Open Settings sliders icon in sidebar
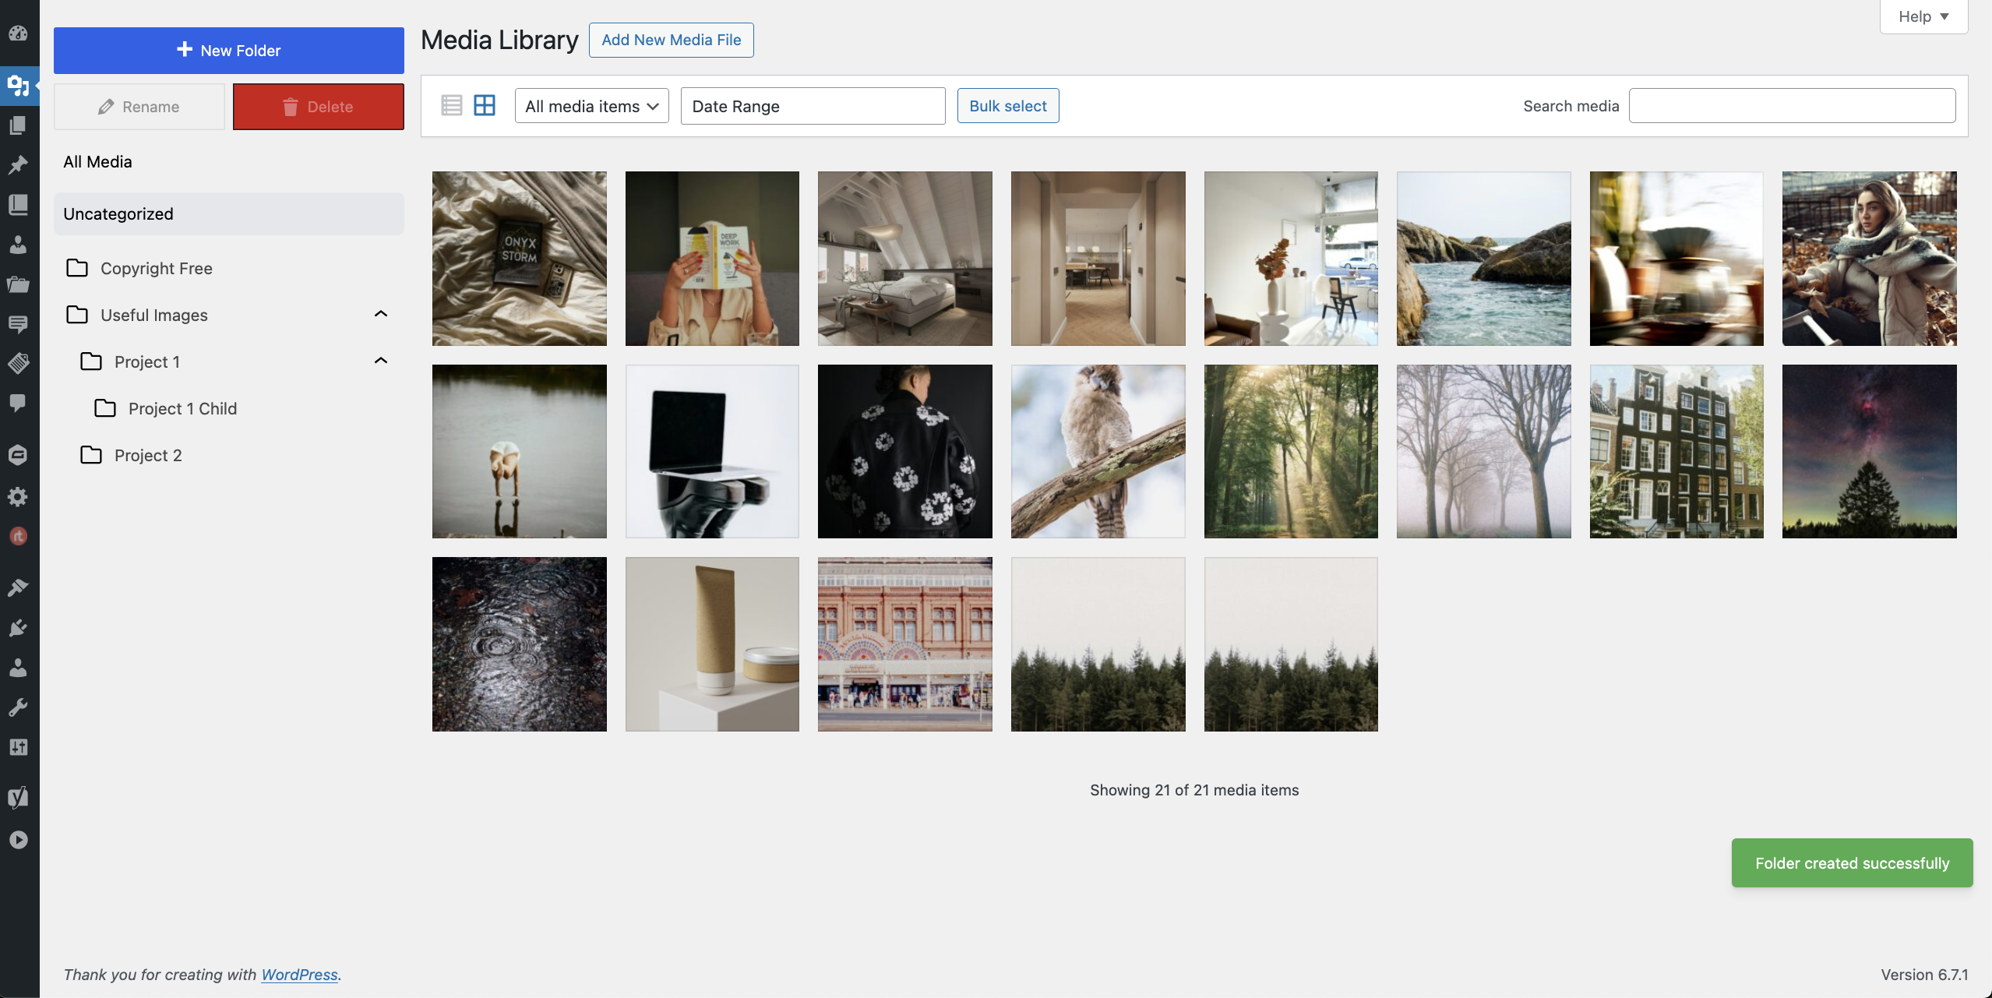 [19, 747]
